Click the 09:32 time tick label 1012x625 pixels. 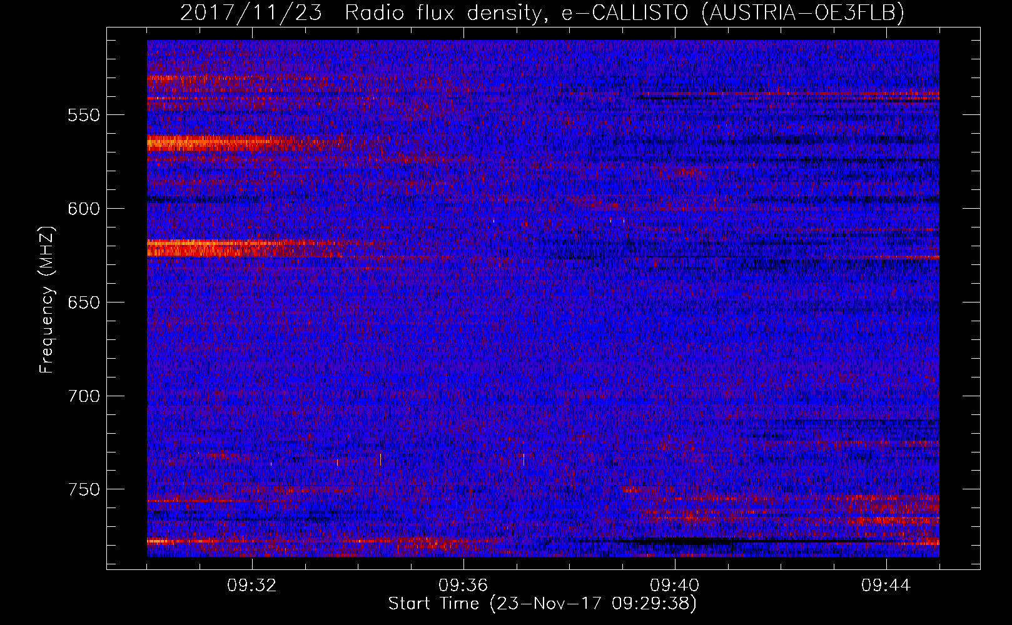coord(252,586)
